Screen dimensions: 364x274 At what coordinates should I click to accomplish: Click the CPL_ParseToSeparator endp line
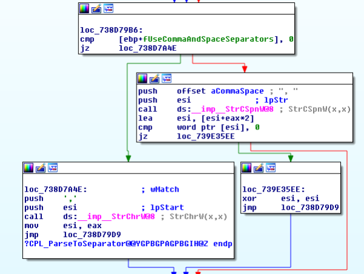[x=128, y=243]
